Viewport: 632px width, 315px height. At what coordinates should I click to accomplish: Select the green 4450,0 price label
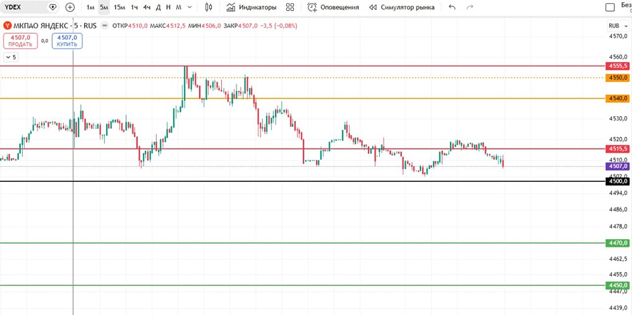(x=617, y=285)
